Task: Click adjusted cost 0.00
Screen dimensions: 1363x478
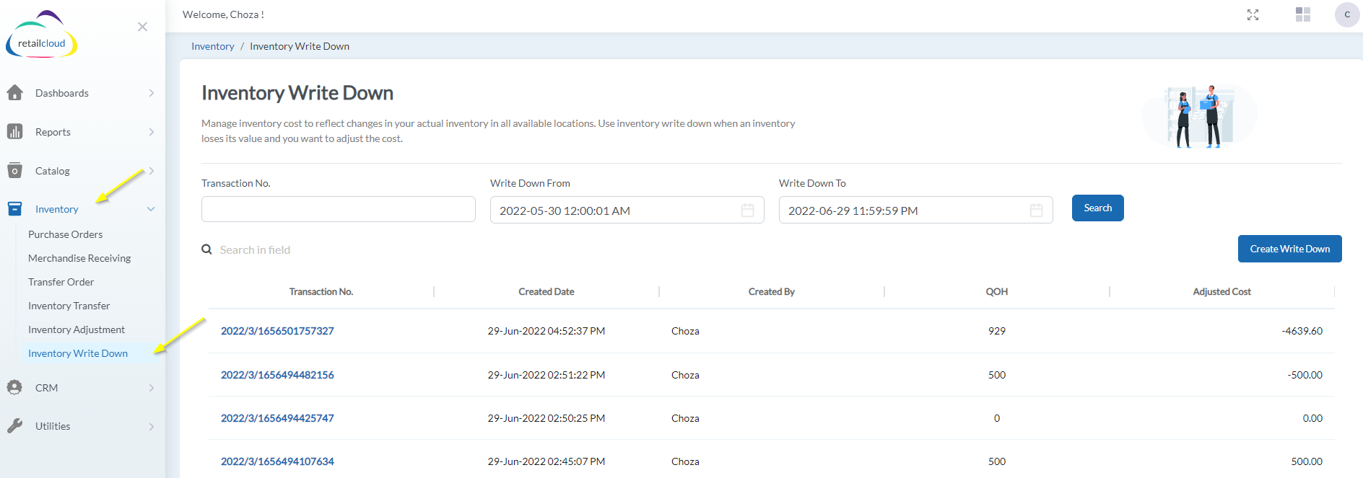Action: 1312,418
